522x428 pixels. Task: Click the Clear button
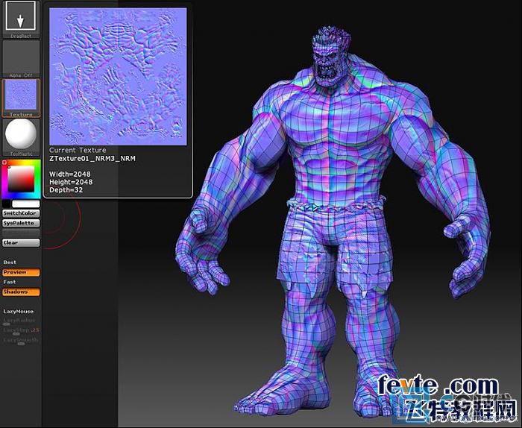(x=21, y=242)
